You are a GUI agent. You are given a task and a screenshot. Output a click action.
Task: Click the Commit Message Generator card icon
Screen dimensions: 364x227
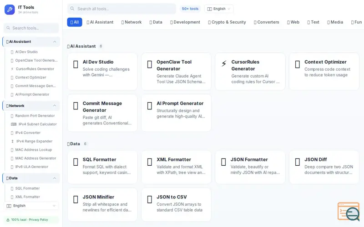76,106
